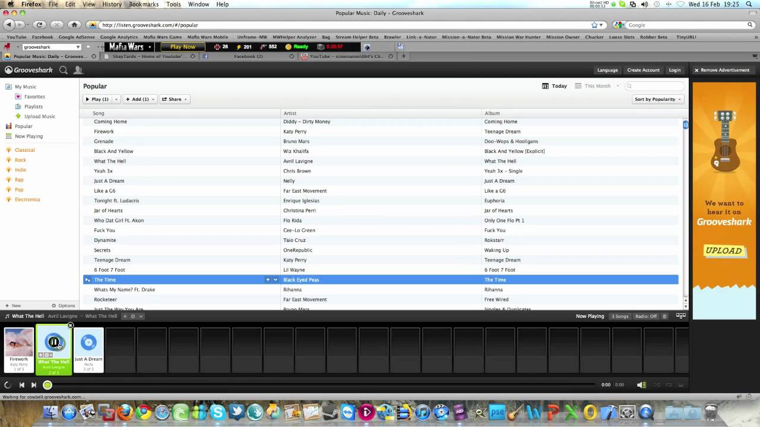Screen dimensions: 760x427
Task: Click the plus icon on What The Hell tile
Action: pos(42,355)
